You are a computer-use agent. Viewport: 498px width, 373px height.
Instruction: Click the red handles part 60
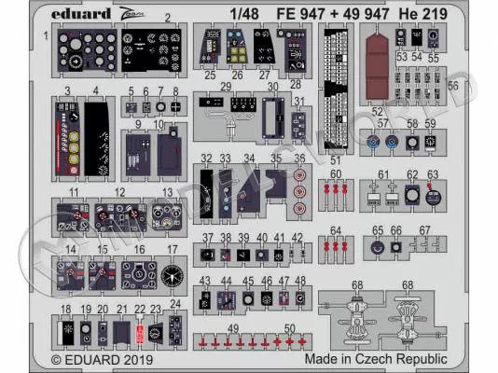point(336,189)
